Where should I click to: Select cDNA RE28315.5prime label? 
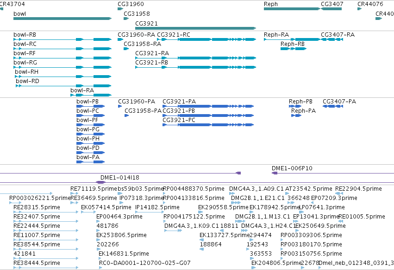coord(37,207)
